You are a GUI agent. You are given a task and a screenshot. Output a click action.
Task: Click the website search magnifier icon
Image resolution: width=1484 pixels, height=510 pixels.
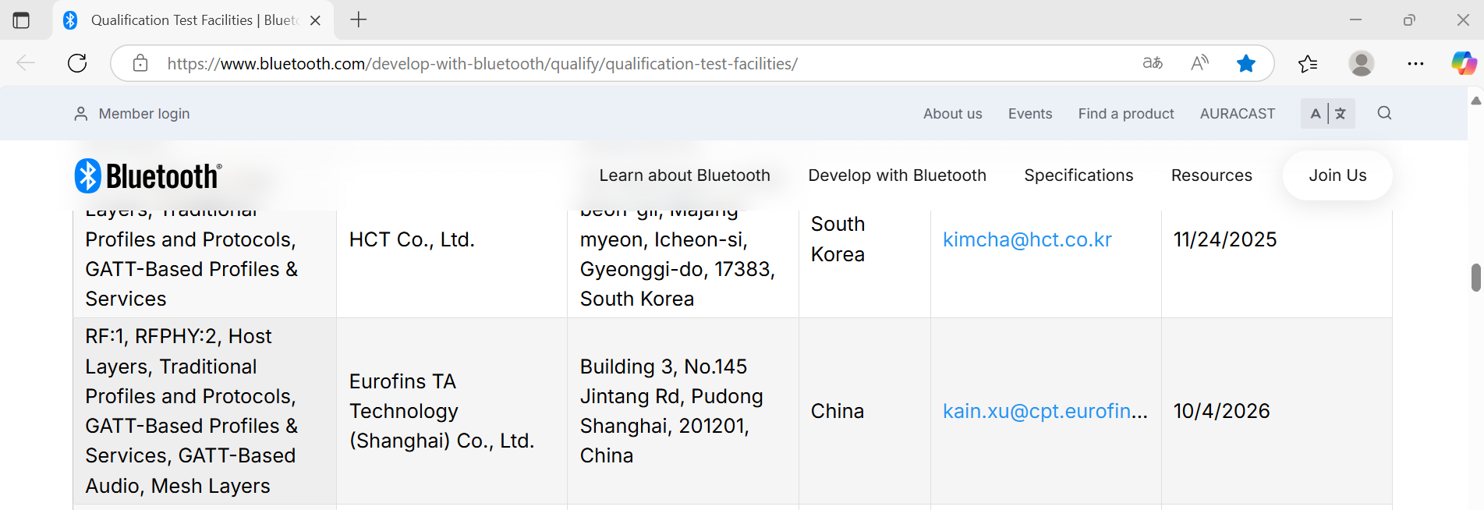[1384, 113]
